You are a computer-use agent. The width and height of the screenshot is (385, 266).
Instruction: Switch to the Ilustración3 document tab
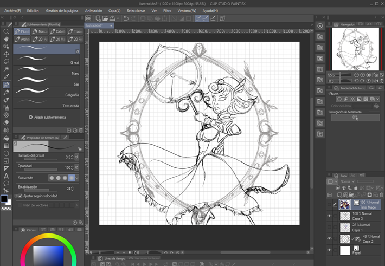click(99, 25)
